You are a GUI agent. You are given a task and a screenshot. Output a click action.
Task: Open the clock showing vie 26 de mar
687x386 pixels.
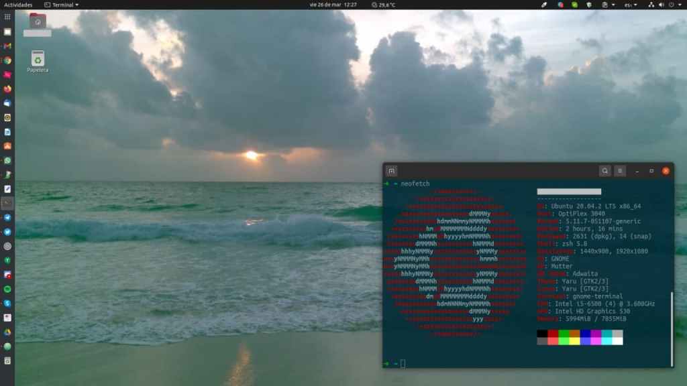(x=333, y=5)
